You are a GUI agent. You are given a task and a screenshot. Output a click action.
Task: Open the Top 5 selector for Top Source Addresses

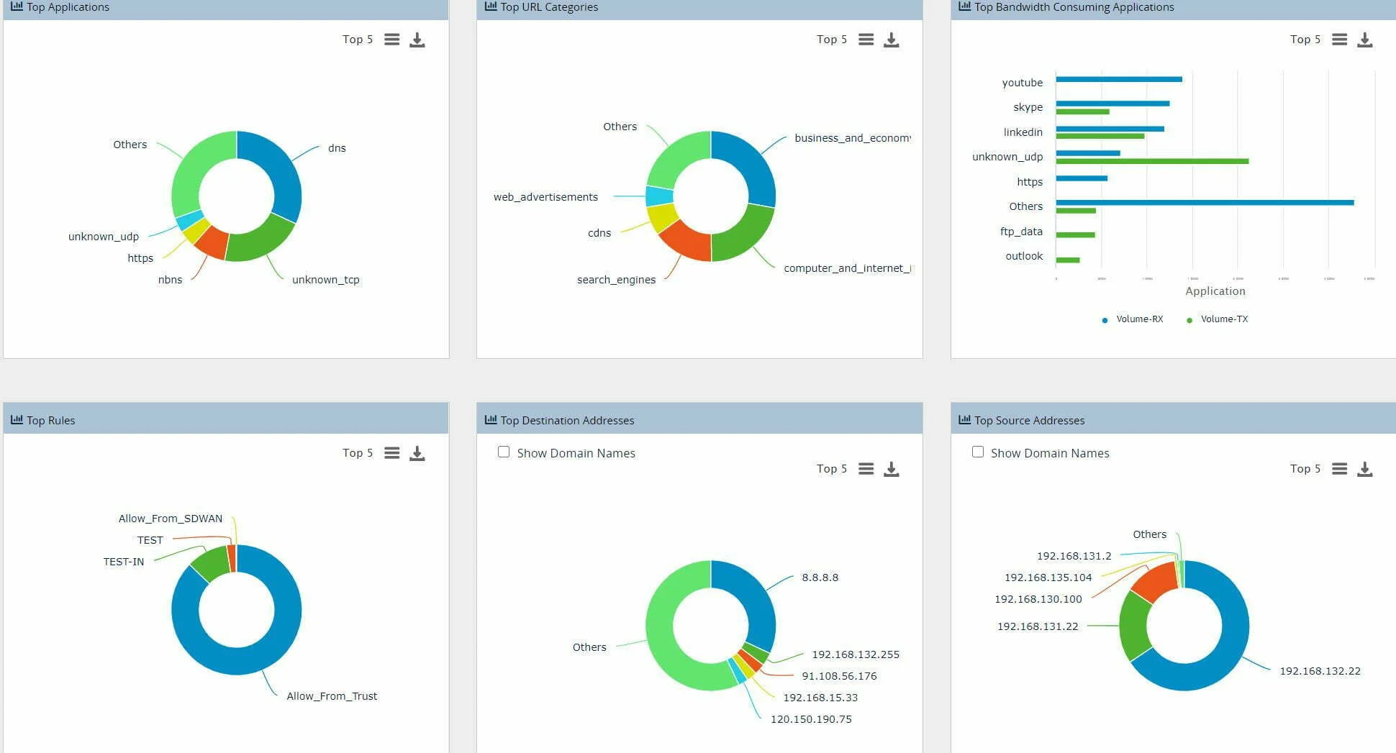coord(1305,468)
